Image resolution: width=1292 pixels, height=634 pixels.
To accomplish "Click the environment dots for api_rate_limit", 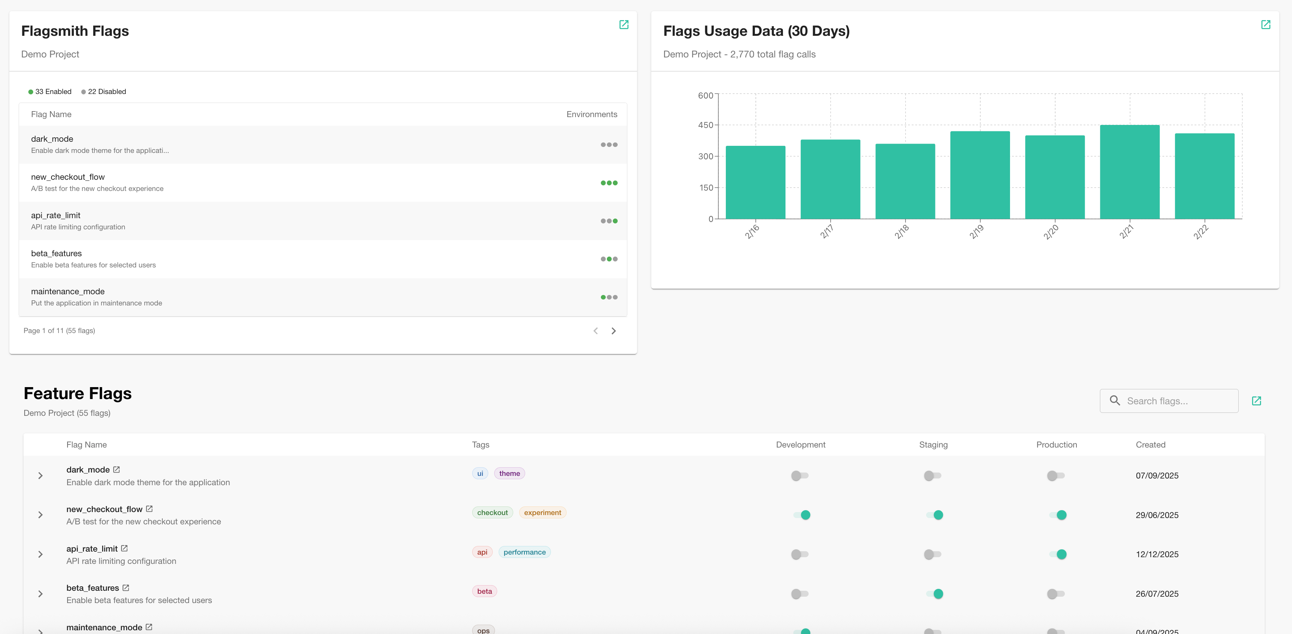I will point(609,221).
